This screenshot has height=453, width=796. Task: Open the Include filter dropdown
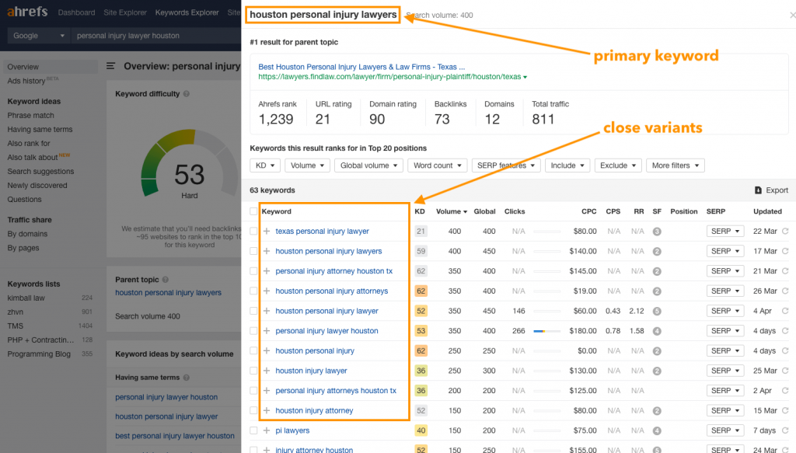[567, 166]
